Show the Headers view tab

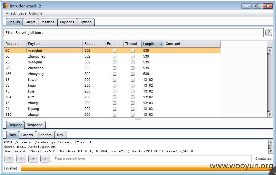(45, 135)
